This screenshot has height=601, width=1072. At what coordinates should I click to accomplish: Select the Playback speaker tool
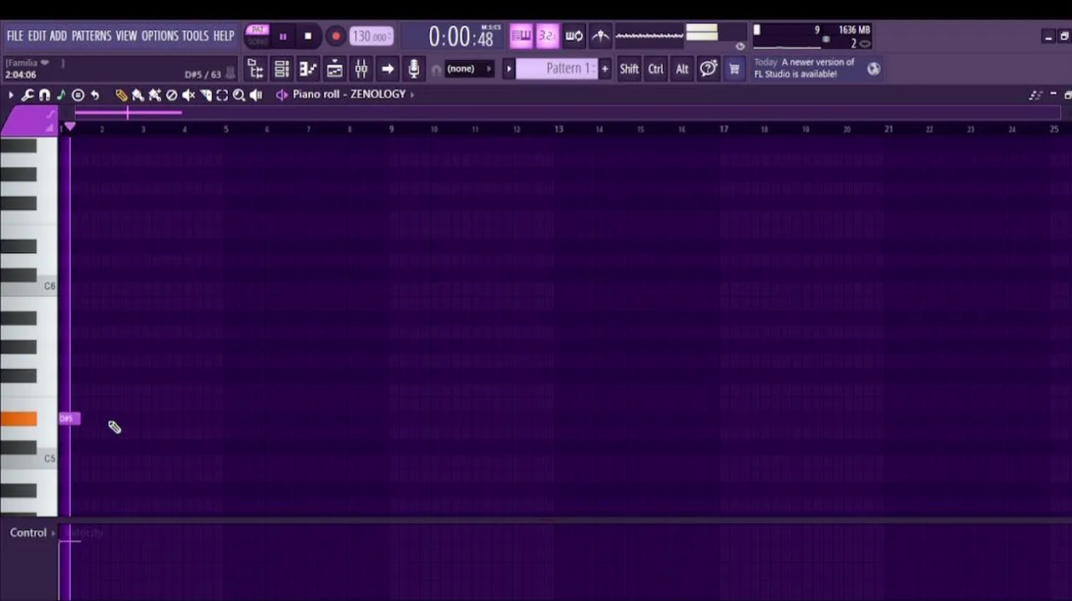click(255, 95)
